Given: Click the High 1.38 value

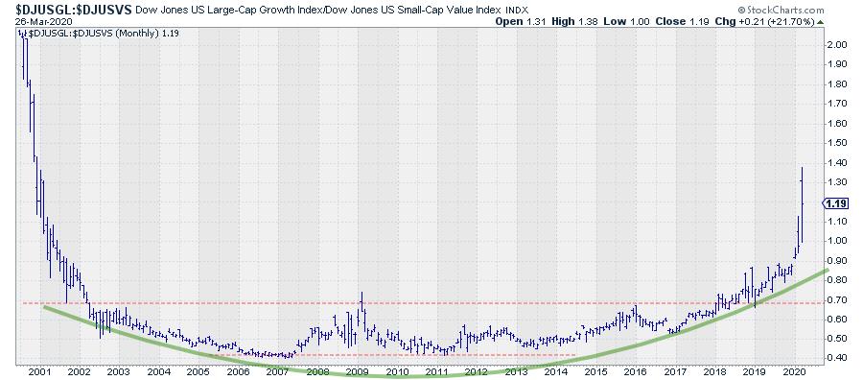Looking at the screenshot, I should (x=575, y=22).
